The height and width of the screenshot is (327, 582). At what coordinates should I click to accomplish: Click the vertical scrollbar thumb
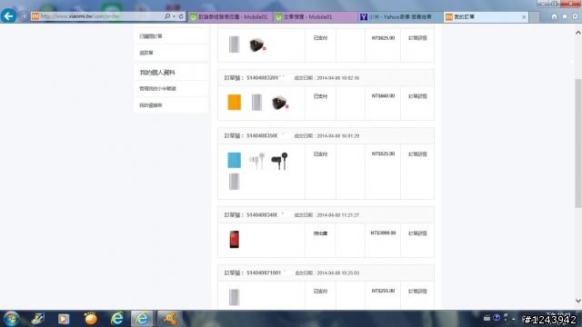point(578,144)
